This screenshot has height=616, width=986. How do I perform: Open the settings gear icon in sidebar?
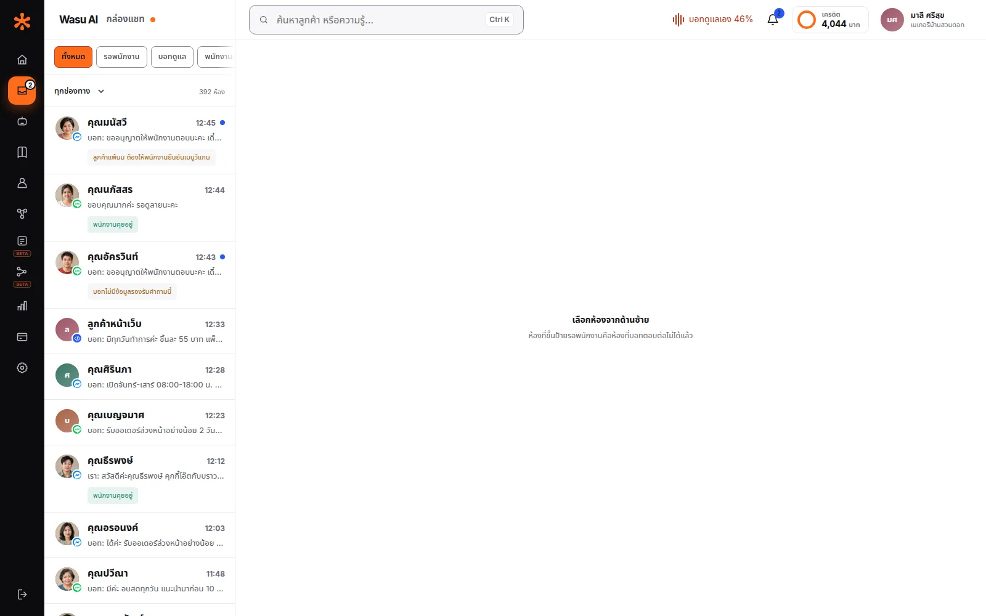click(22, 368)
